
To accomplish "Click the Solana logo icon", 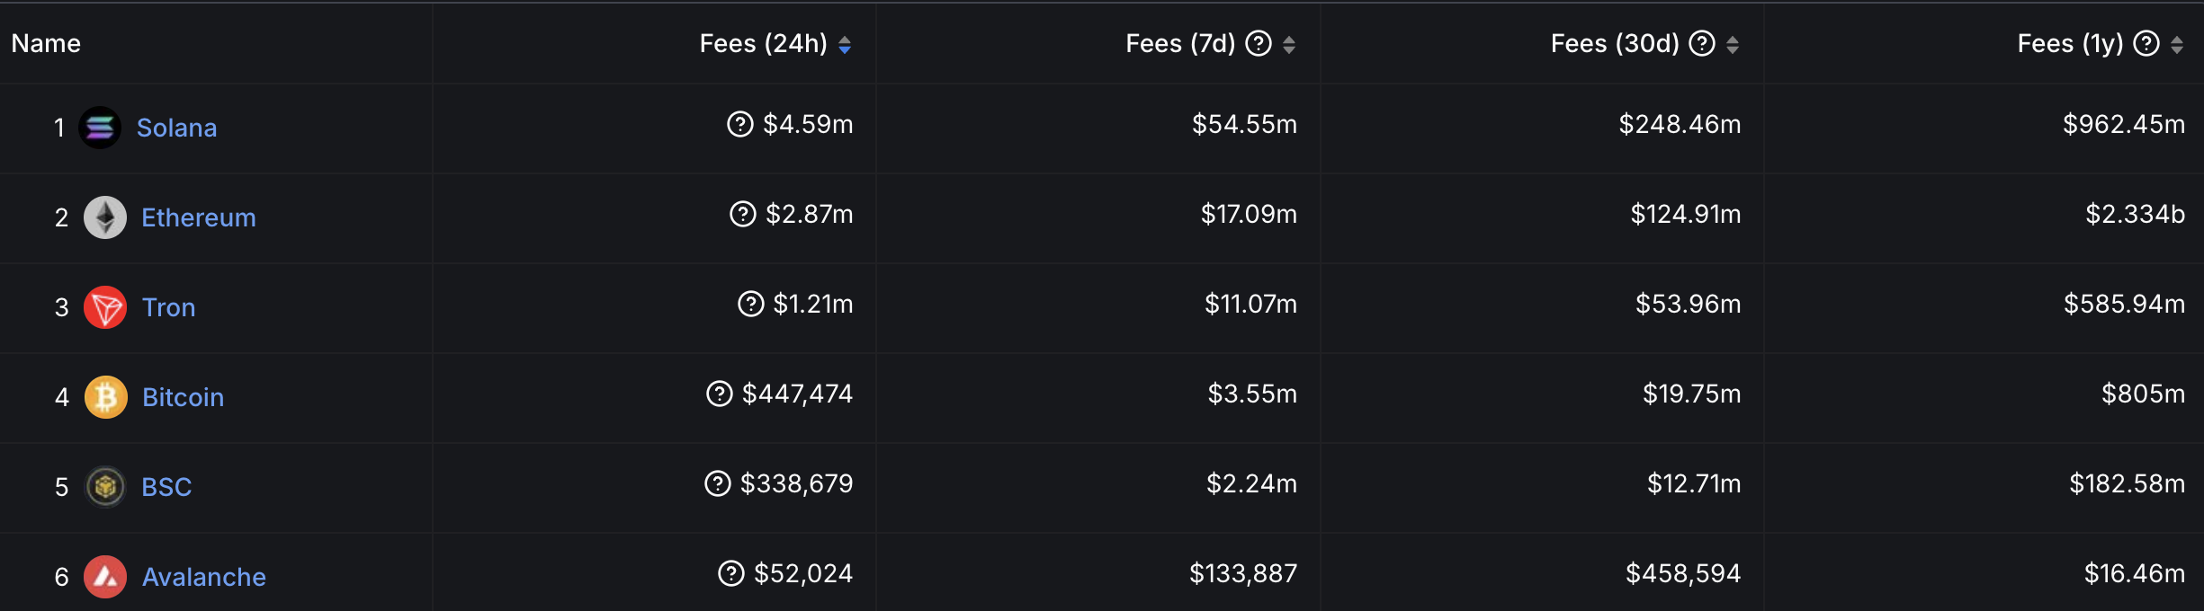I will [x=101, y=128].
